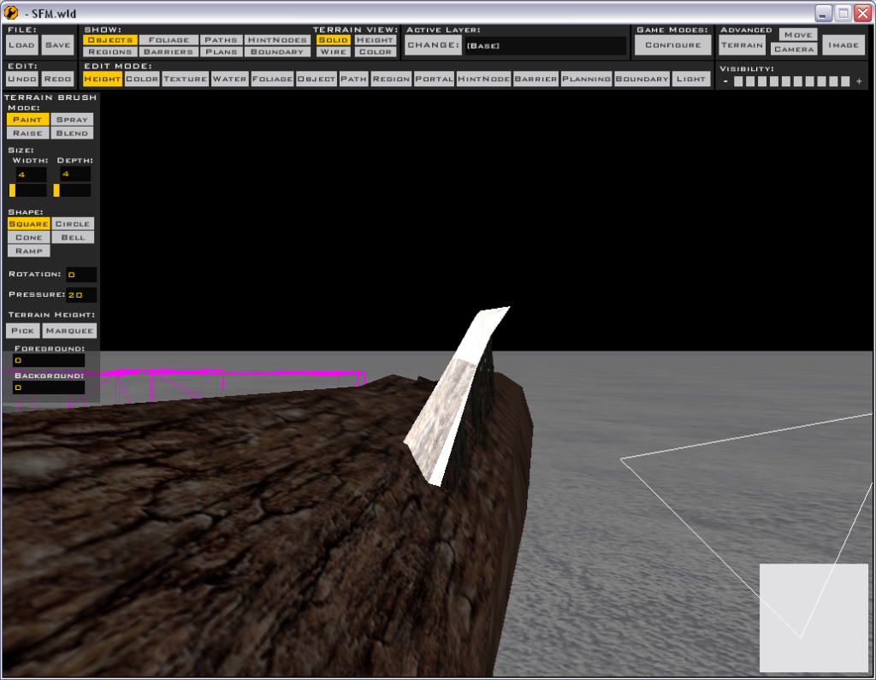Select Solid terrain view
Viewport: 876px width, 680px height.
(x=334, y=40)
